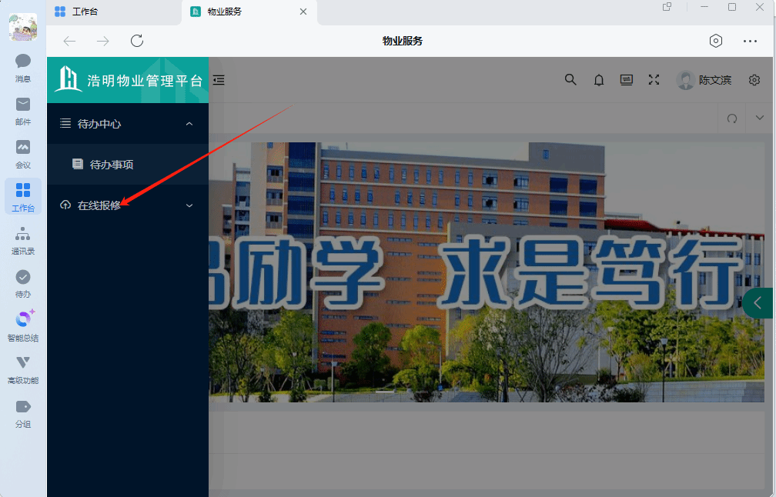Expand the green side panel arrow
This screenshot has height=497, width=776.
758,303
